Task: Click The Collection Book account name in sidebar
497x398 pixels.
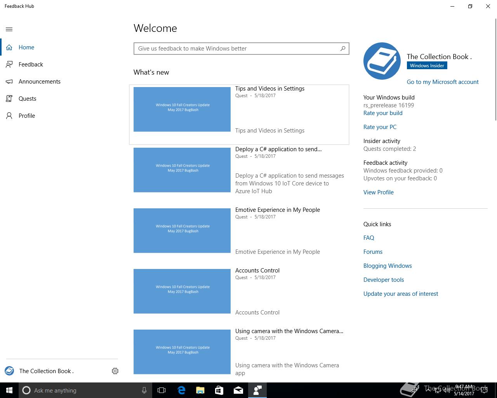Action: tap(47, 371)
